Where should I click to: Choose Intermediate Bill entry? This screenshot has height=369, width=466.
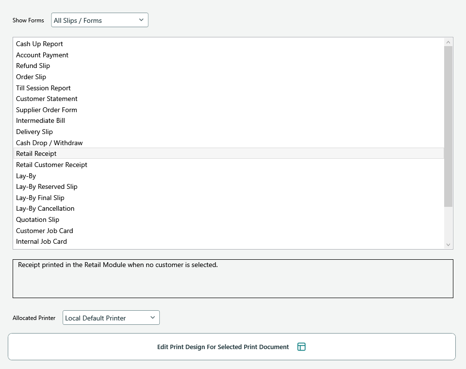pyautogui.click(x=229, y=121)
